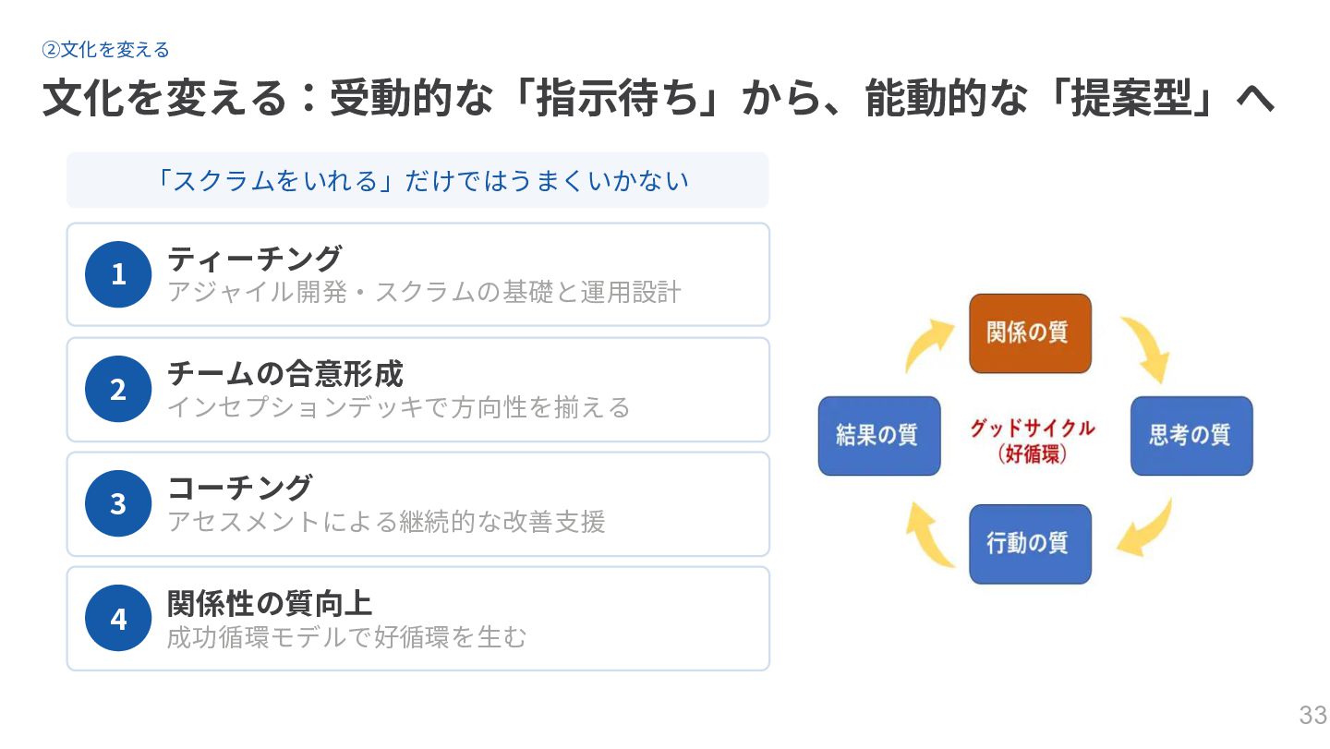Click the コーチング card heading
Image resolution: width=1330 pixels, height=749 pixels.
click(240, 487)
